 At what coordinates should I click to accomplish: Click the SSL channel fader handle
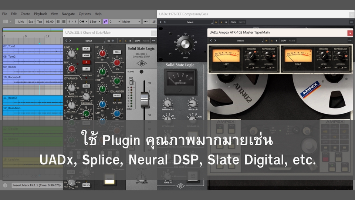click(145, 99)
